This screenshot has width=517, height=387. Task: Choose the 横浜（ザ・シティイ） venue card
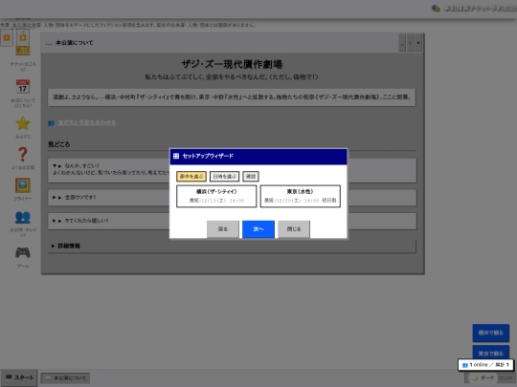tap(216, 196)
